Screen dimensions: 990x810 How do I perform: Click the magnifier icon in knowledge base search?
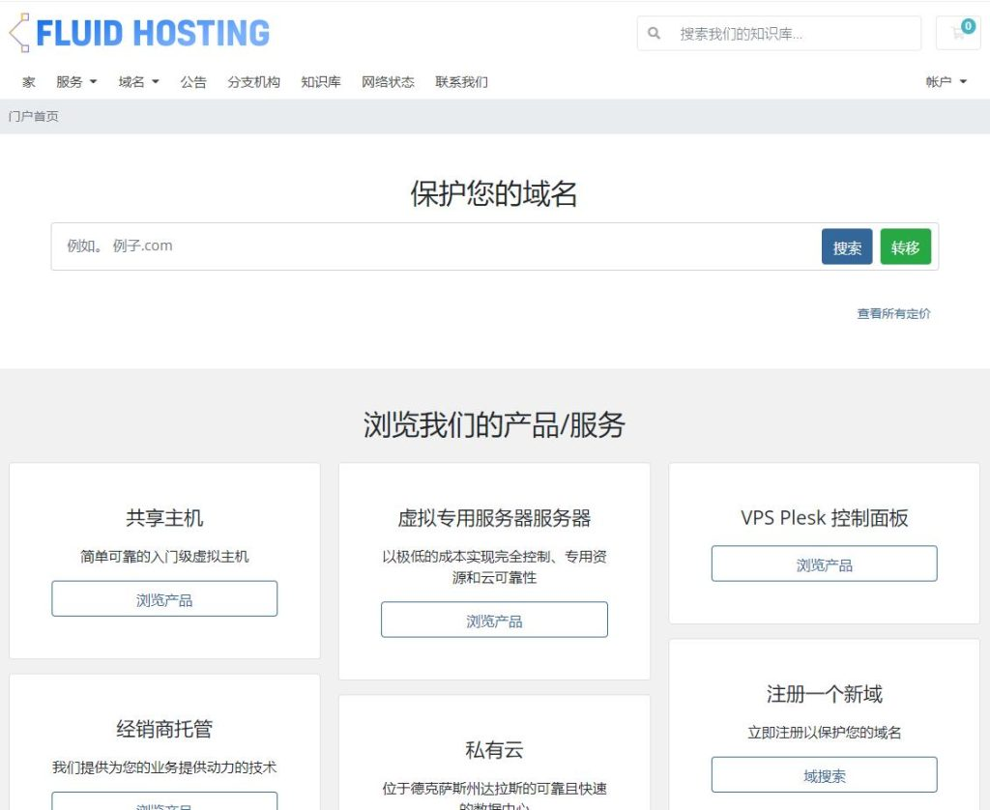point(655,34)
